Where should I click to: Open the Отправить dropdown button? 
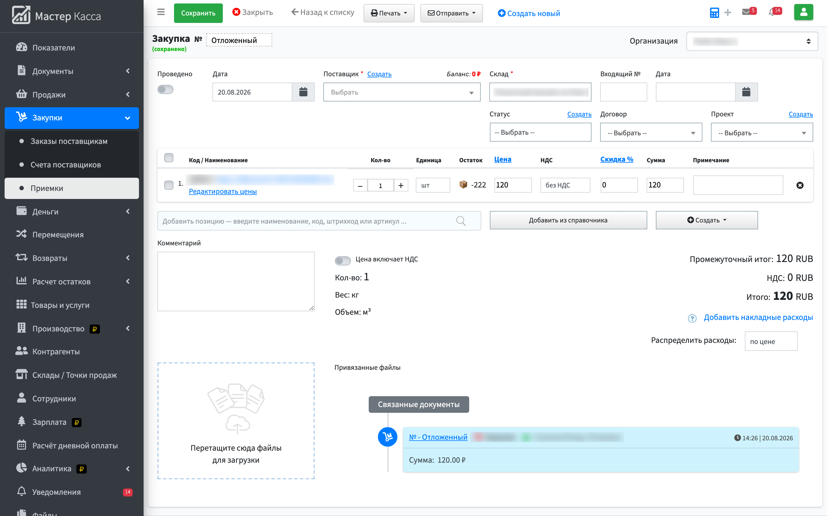451,13
